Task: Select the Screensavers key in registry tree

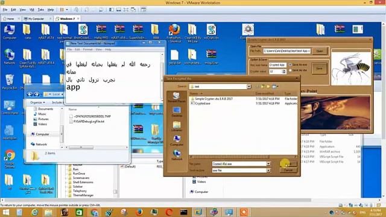Action: click(78, 178)
